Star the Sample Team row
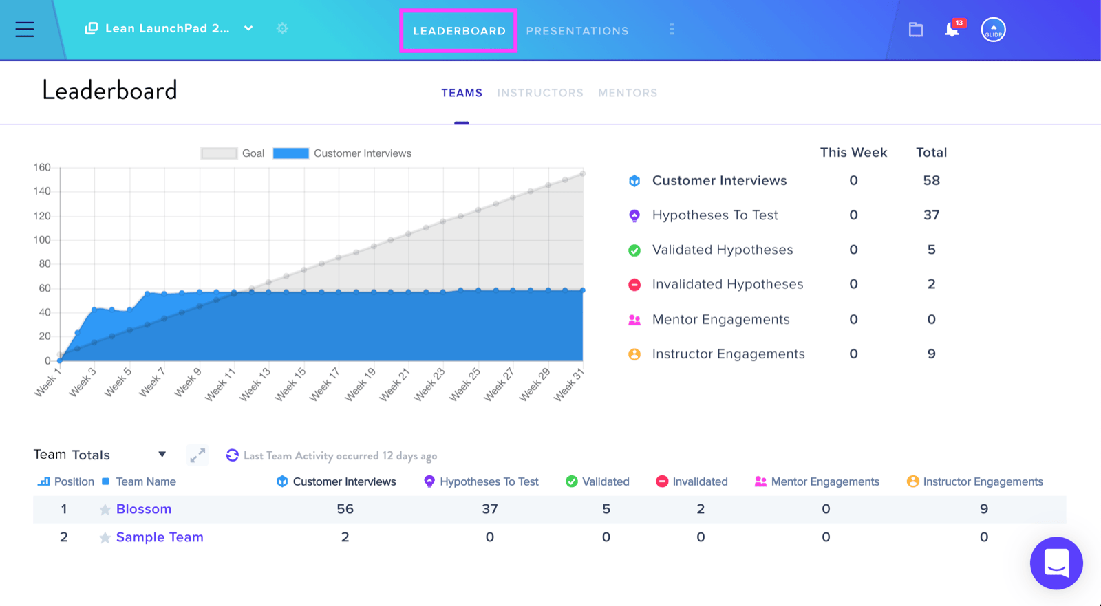Screen dimensions: 1101x606 click(105, 538)
